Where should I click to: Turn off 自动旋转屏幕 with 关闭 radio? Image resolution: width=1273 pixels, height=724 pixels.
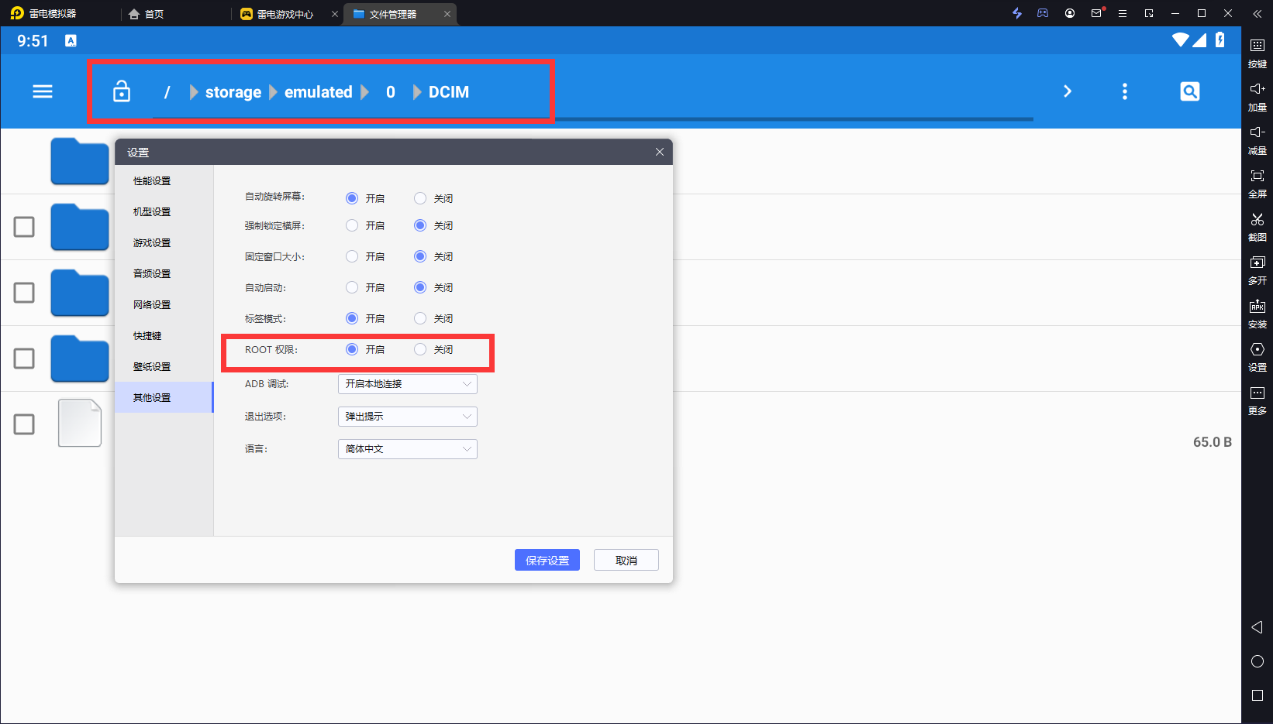coord(420,198)
